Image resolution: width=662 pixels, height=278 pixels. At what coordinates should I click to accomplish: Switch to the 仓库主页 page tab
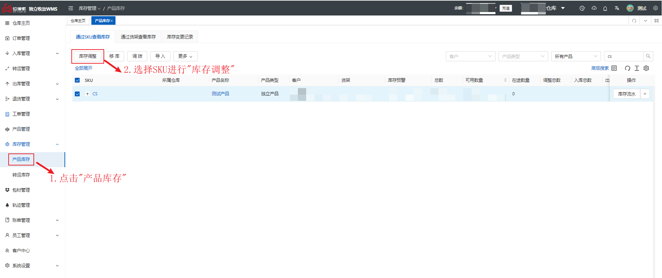78,21
